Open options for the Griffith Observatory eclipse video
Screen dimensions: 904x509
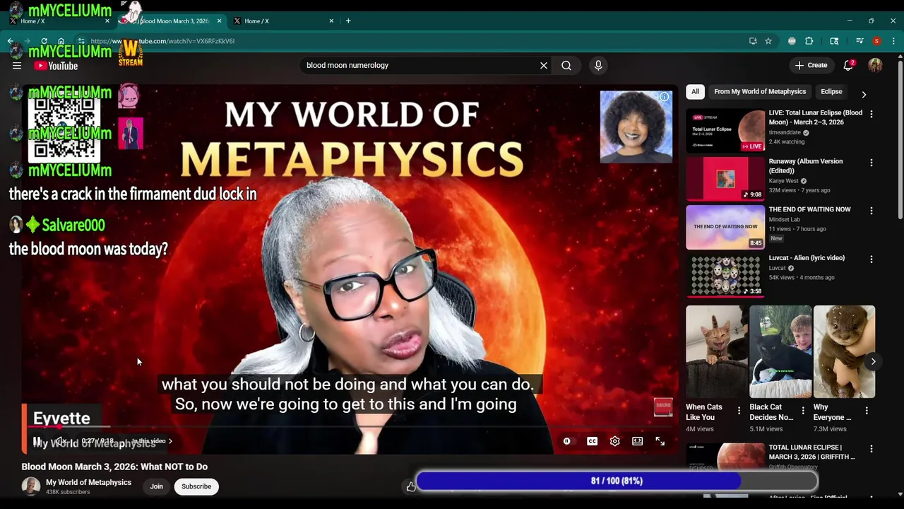(872, 448)
